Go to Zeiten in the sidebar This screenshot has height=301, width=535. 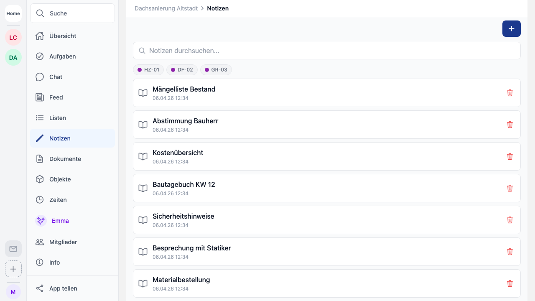pyautogui.click(x=58, y=200)
